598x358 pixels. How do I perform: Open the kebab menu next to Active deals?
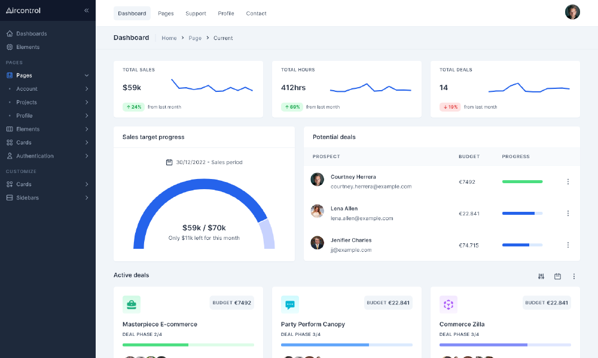pos(574,276)
